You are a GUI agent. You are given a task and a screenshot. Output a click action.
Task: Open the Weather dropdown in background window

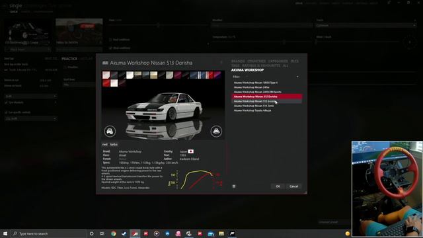pyautogui.click(x=262, y=25)
